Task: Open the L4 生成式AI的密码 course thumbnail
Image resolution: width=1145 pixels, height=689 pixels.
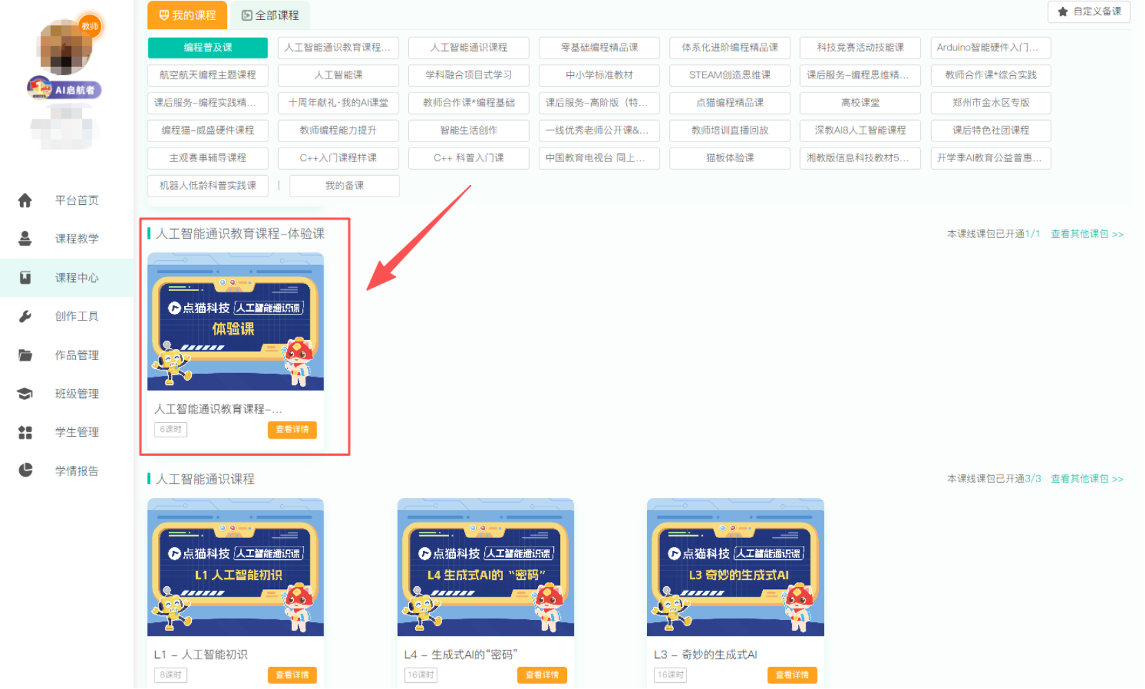Action: 486,567
